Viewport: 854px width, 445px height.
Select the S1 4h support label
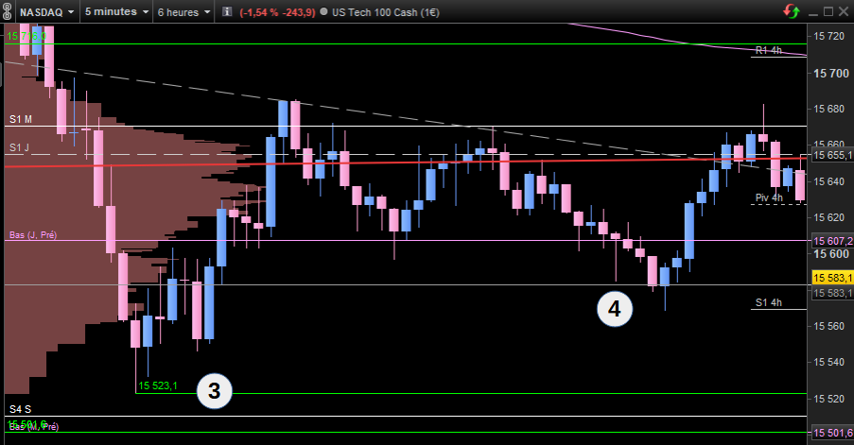click(x=769, y=302)
